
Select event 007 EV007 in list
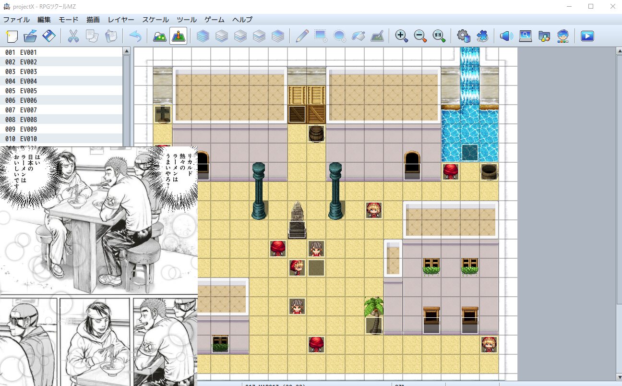[61, 110]
